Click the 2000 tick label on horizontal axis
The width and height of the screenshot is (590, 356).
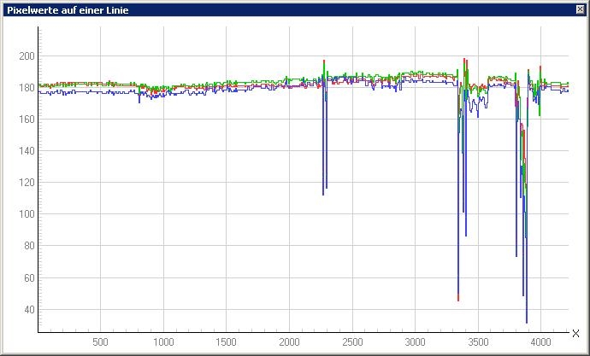pyautogui.click(x=289, y=342)
